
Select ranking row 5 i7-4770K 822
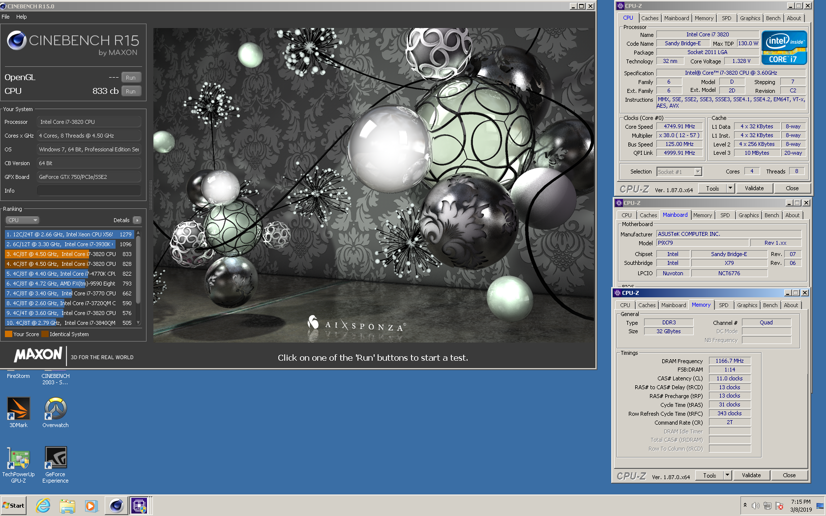(x=69, y=274)
